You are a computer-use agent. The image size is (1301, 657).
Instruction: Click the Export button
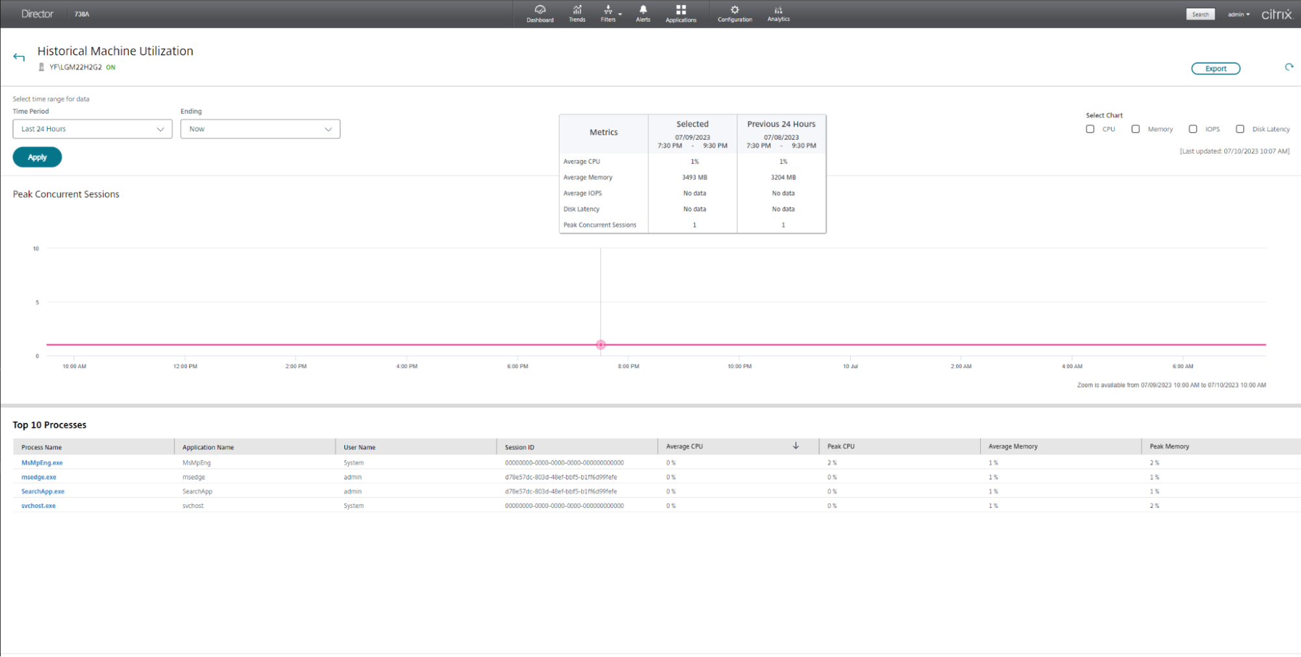[1215, 68]
